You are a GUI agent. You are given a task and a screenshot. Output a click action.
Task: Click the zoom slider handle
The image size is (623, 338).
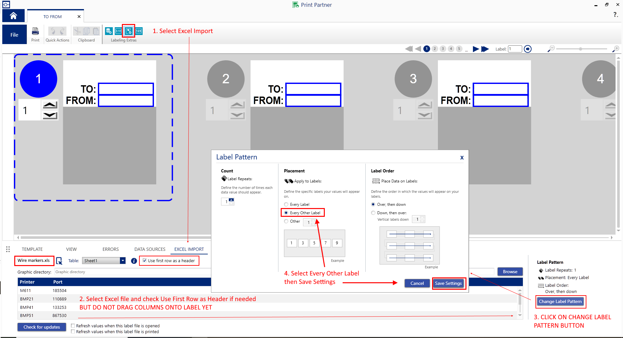click(x=581, y=49)
